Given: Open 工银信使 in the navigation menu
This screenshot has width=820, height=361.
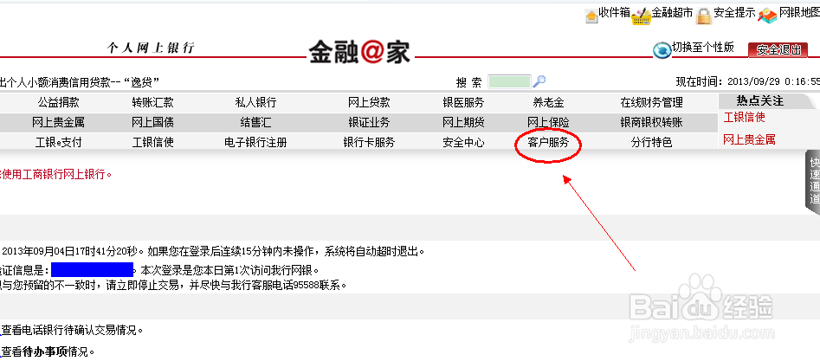Looking at the screenshot, I should [x=152, y=142].
